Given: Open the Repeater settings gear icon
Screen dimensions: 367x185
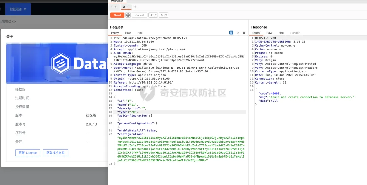Looking at the screenshot, I should [128, 15].
